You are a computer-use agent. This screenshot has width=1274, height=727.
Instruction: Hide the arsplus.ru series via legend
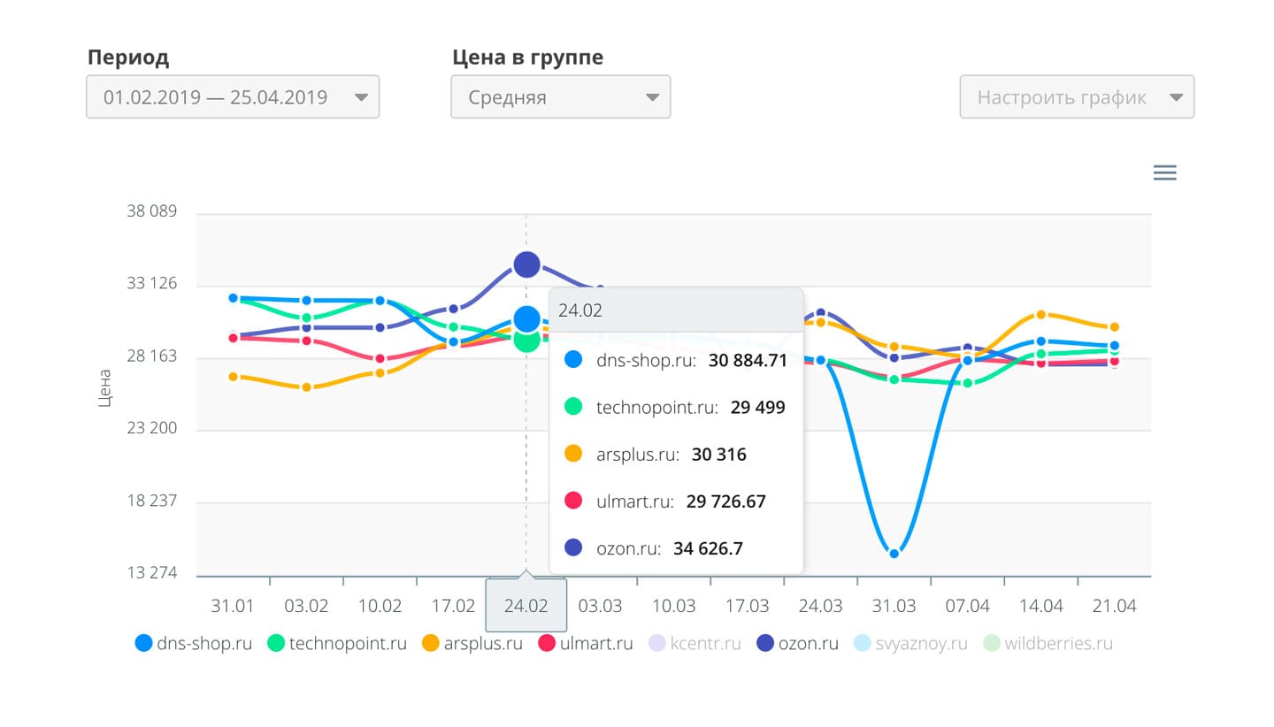[472, 643]
